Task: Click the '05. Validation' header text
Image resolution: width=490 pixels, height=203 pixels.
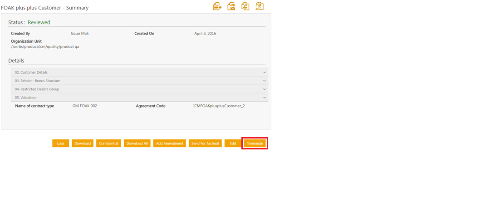Action: [25, 98]
